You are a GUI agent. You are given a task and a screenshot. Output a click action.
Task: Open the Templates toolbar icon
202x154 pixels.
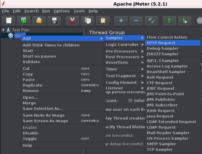click(24, 20)
